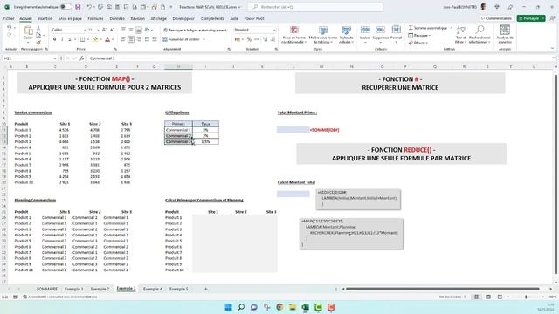Undo via the quick access toolbar arrow

point(89,7)
